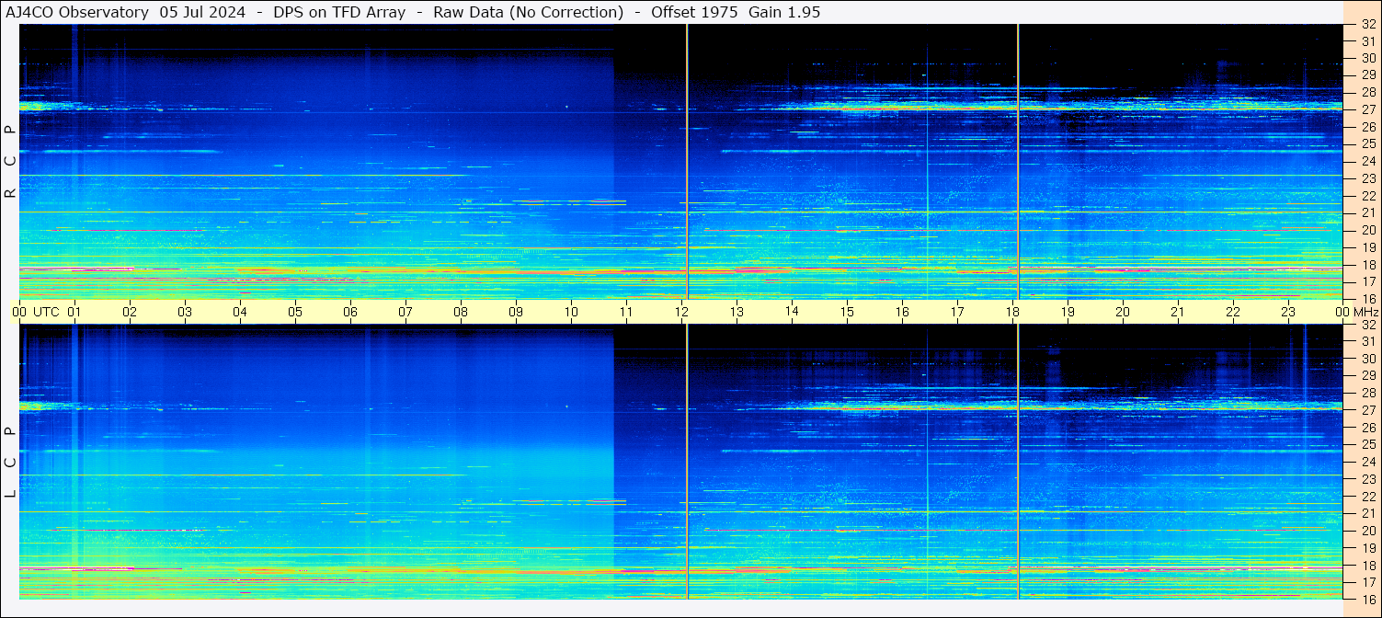Click the "MHz" unit label beside the time axis
The height and width of the screenshot is (618, 1382).
1365,312
